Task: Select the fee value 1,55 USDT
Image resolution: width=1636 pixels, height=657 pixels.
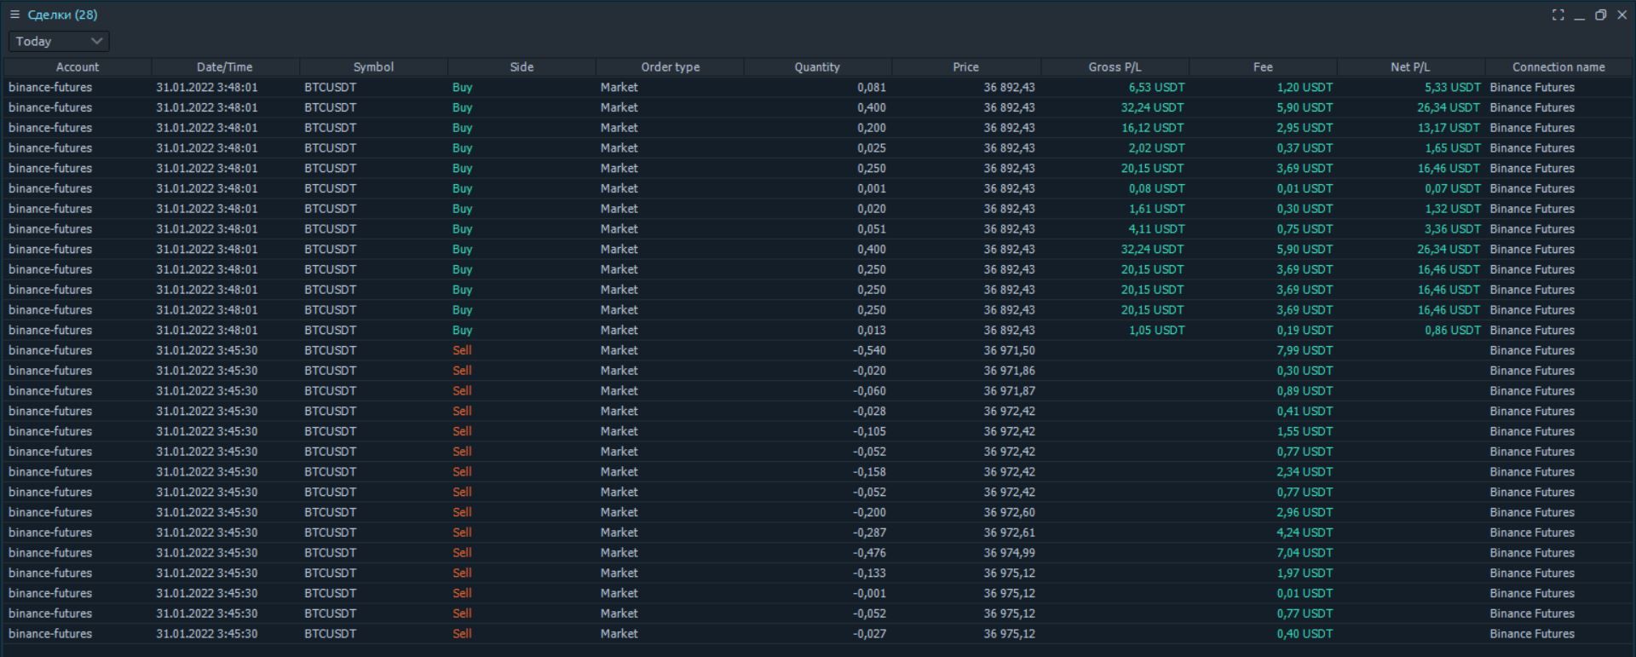Action: point(1305,431)
